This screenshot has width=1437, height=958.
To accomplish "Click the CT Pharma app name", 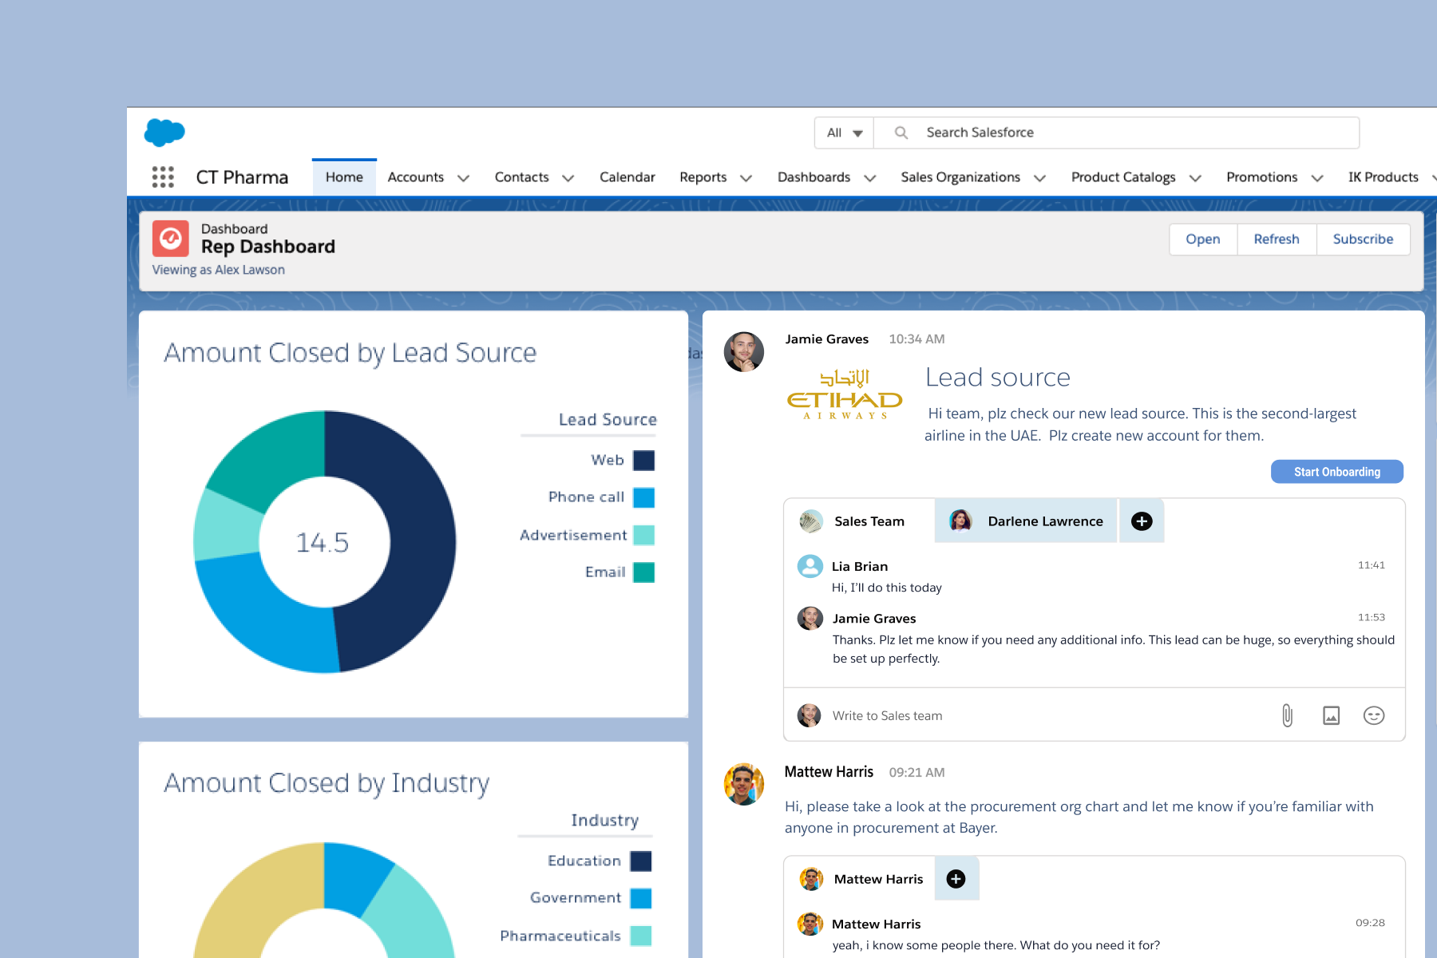I will pyautogui.click(x=242, y=177).
